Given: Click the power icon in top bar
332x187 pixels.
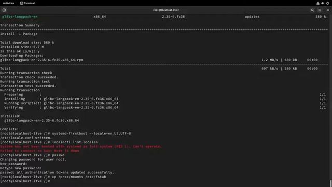Looking at the screenshot, I should coord(328,3).
